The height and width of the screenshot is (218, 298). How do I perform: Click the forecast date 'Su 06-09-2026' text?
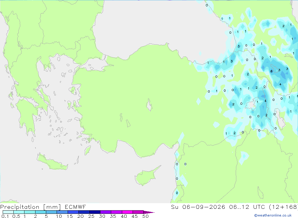pyautogui.click(x=198, y=207)
